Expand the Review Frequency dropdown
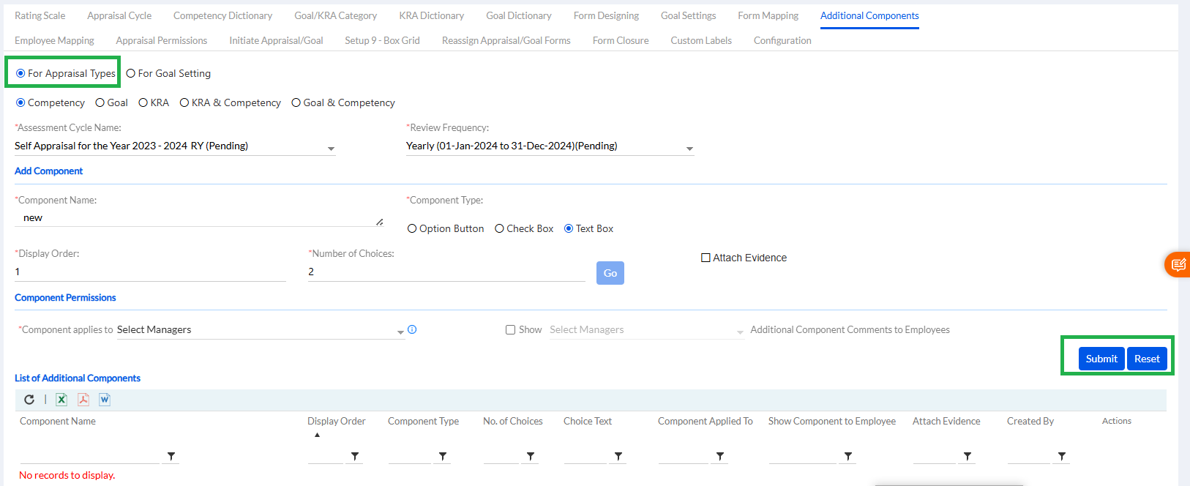Screen dimensions: 1190x486 (x=689, y=149)
